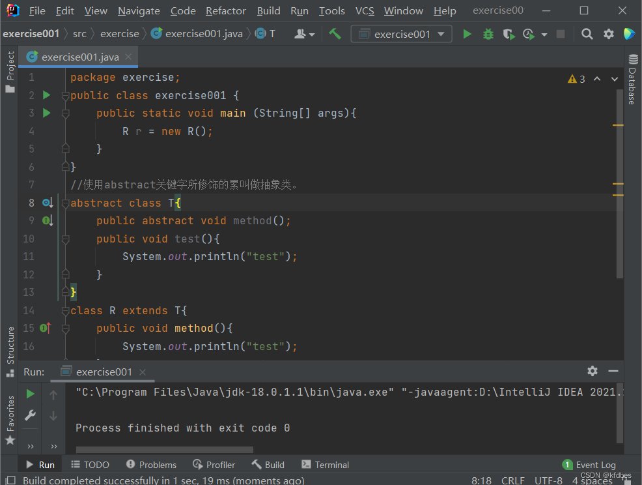Open IDE settings gear in the toolbar

608,34
